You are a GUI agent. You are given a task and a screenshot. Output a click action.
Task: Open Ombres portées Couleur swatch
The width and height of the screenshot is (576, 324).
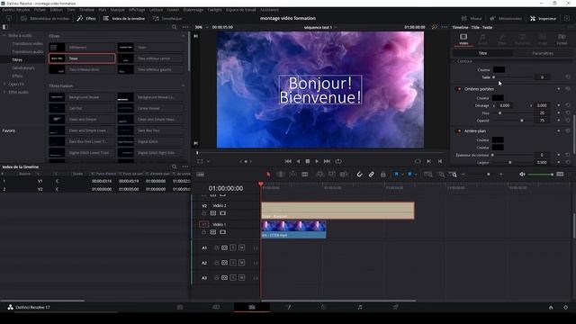pos(498,98)
